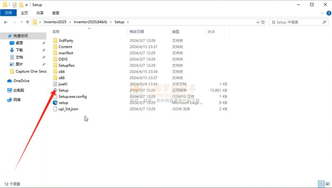The image size is (332, 188).
Task: Open the 文件 menu tab
Action: 8,13
